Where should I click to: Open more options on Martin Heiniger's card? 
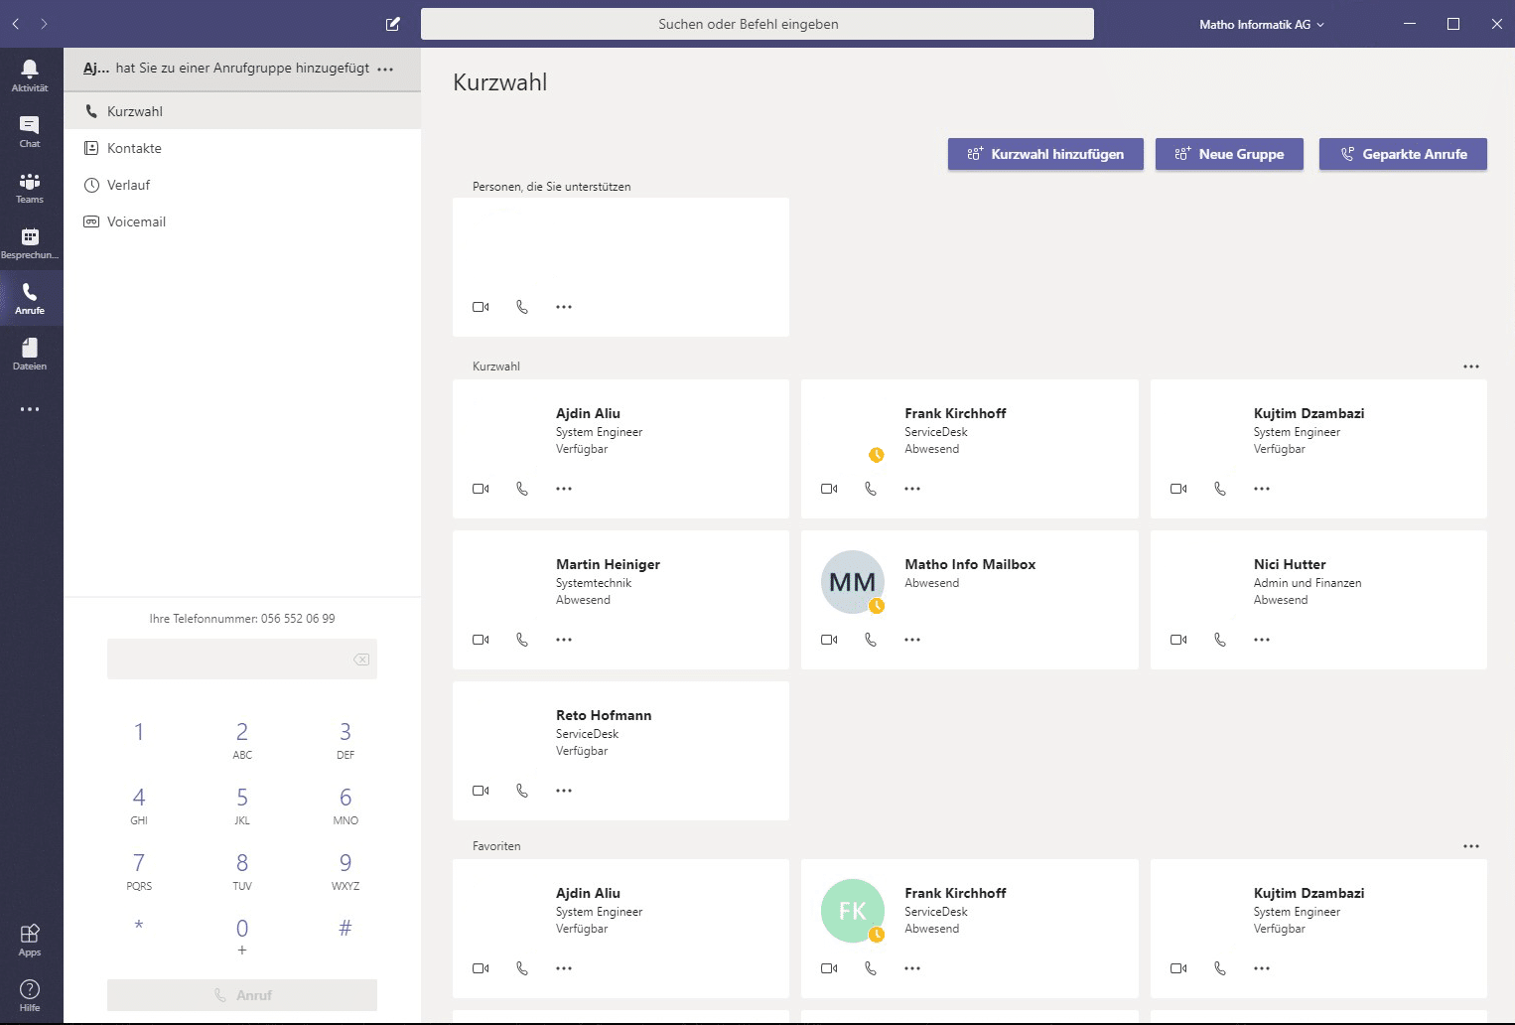tap(564, 640)
